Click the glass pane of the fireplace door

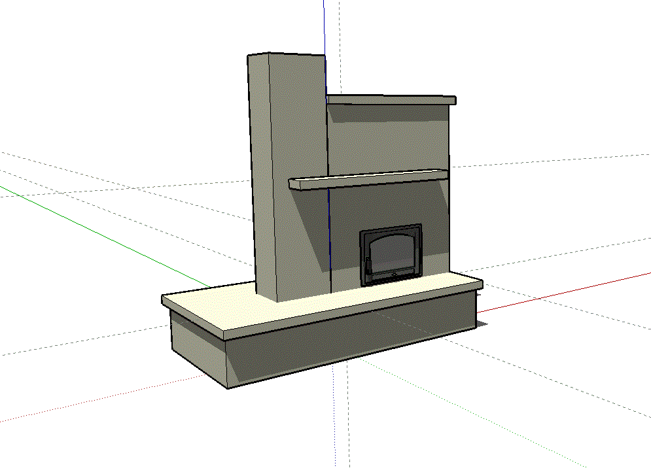[391, 252]
